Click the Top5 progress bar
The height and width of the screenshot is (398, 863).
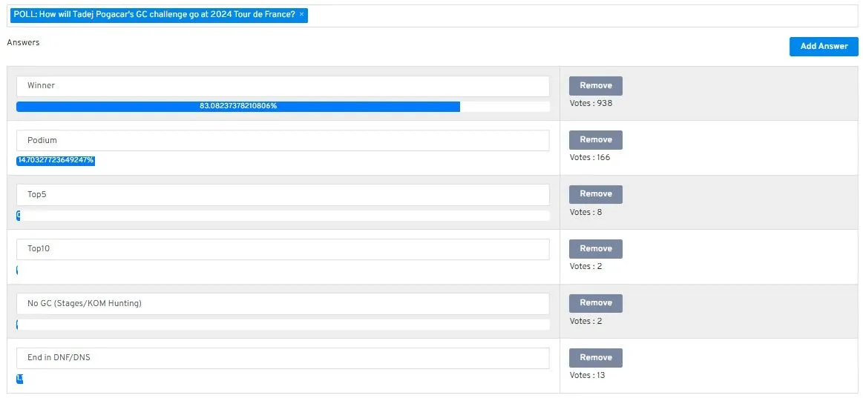tap(283, 216)
